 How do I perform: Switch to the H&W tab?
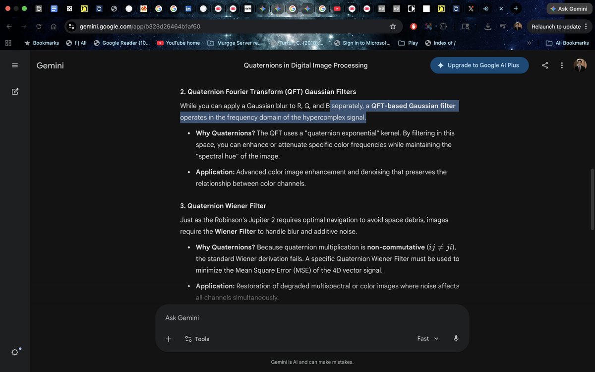(x=248, y=8)
